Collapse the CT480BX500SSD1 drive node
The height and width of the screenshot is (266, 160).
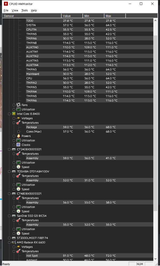pyautogui.click(x=10, y=194)
